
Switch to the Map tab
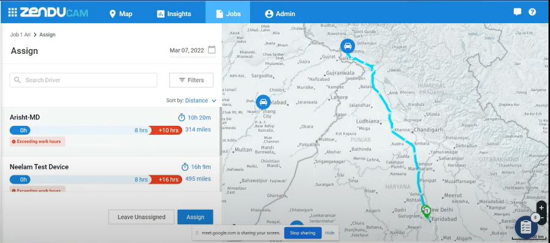coord(121,13)
